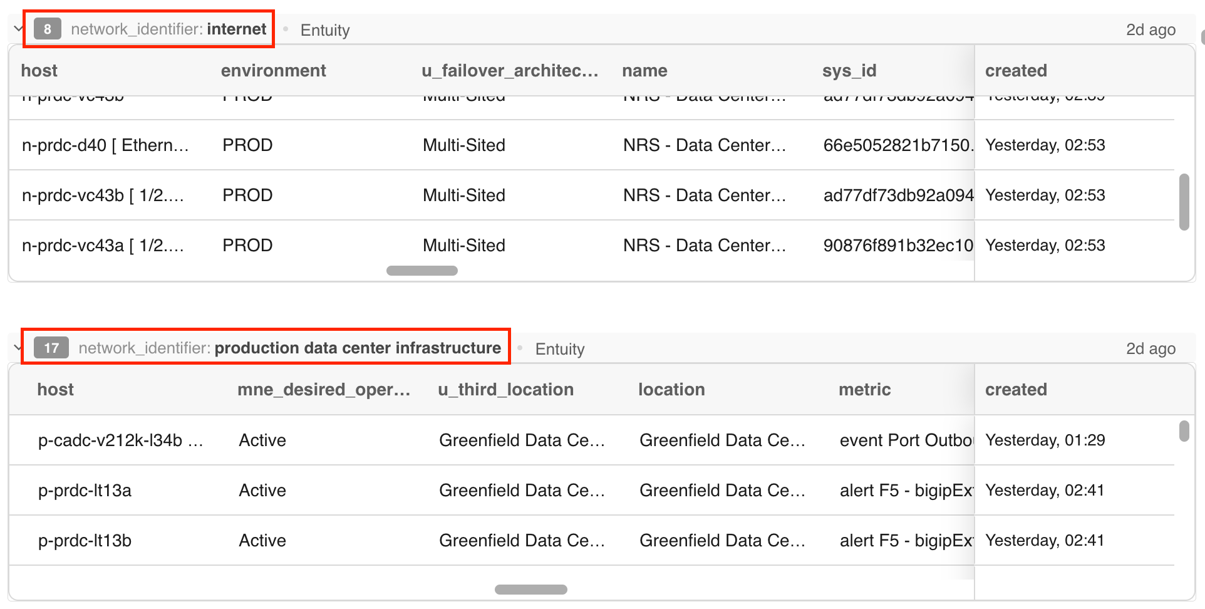The height and width of the screenshot is (609, 1205).
Task: Open row n-prdc-vc43b [ 1/2....
Action: point(103,195)
